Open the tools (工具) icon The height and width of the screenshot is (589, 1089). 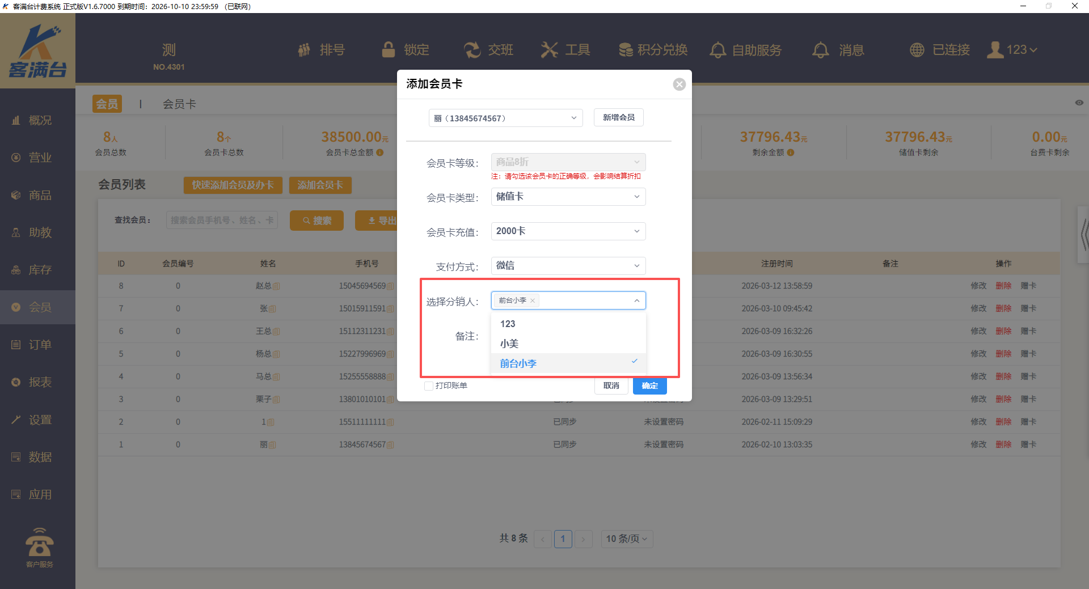click(x=549, y=50)
